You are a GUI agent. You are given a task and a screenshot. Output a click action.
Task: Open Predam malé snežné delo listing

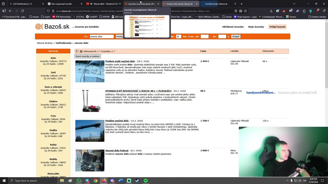120,61
